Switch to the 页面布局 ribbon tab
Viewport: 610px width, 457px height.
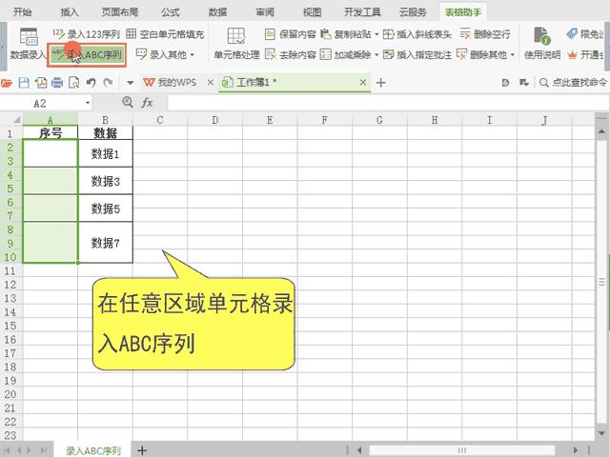(x=120, y=12)
